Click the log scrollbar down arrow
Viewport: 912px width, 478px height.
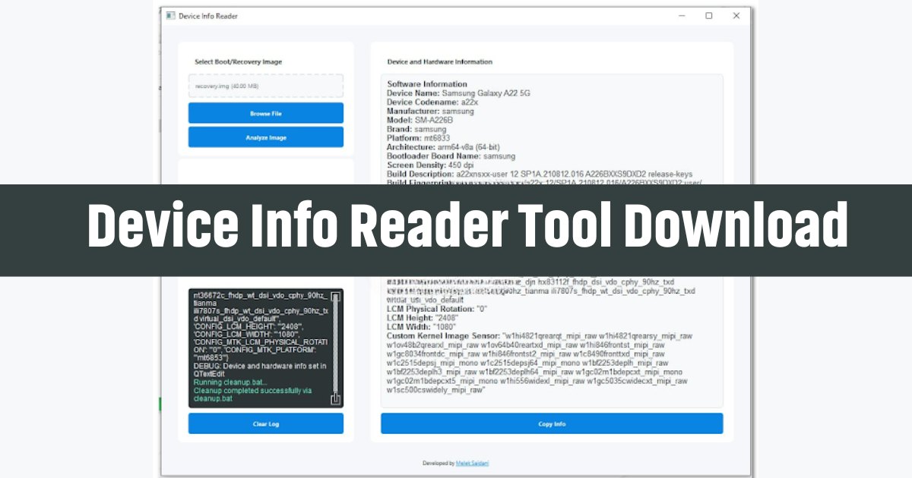[335, 399]
